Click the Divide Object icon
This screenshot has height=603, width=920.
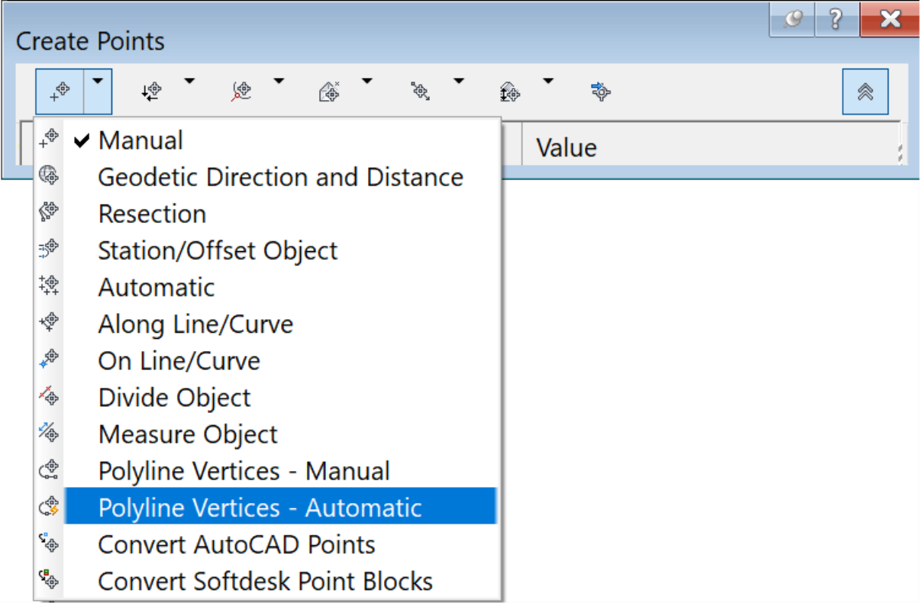click(49, 395)
